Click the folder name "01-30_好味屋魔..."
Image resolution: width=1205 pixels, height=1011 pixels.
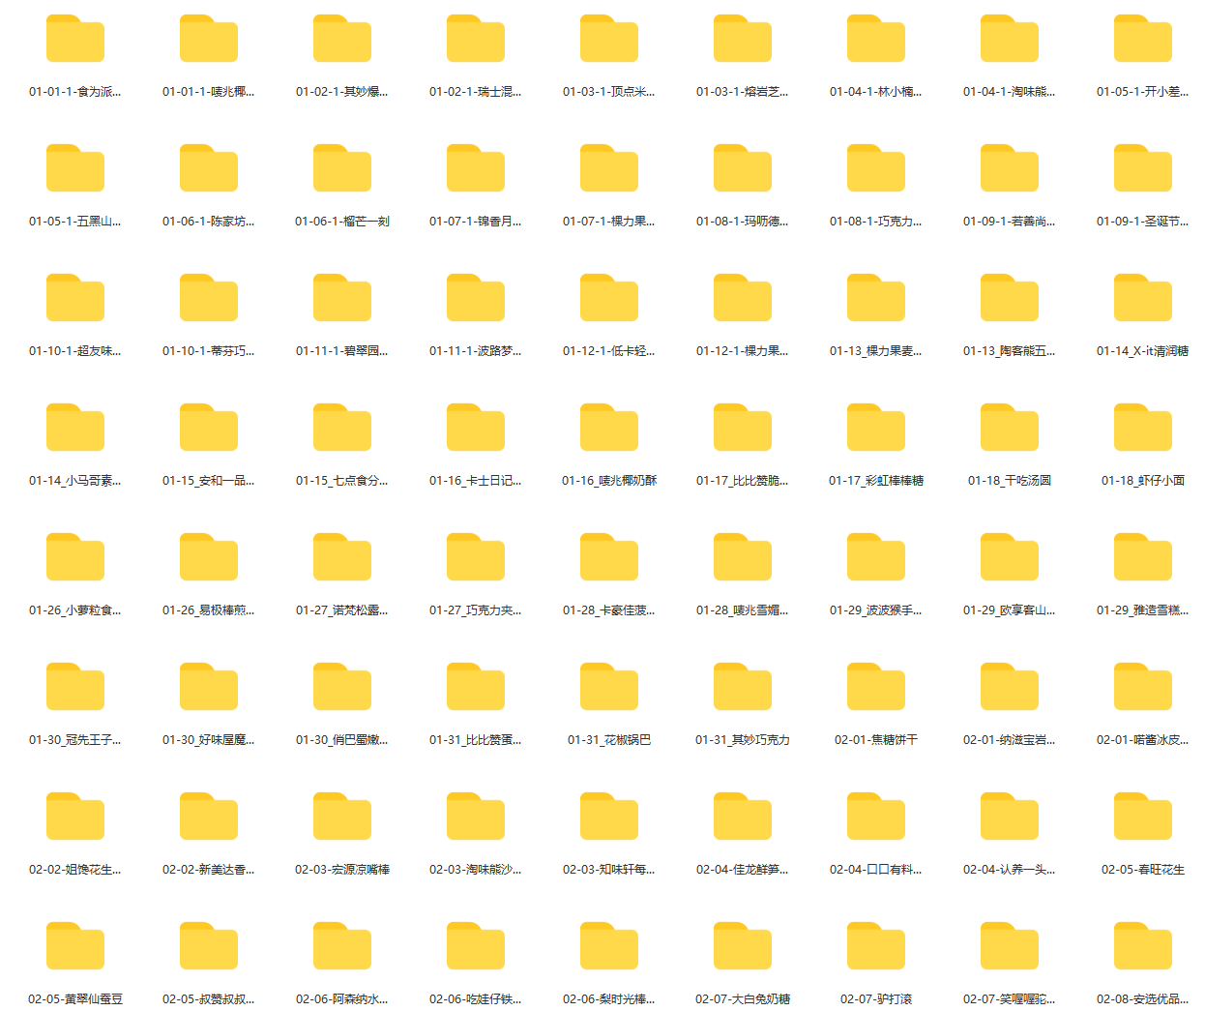click(x=209, y=740)
